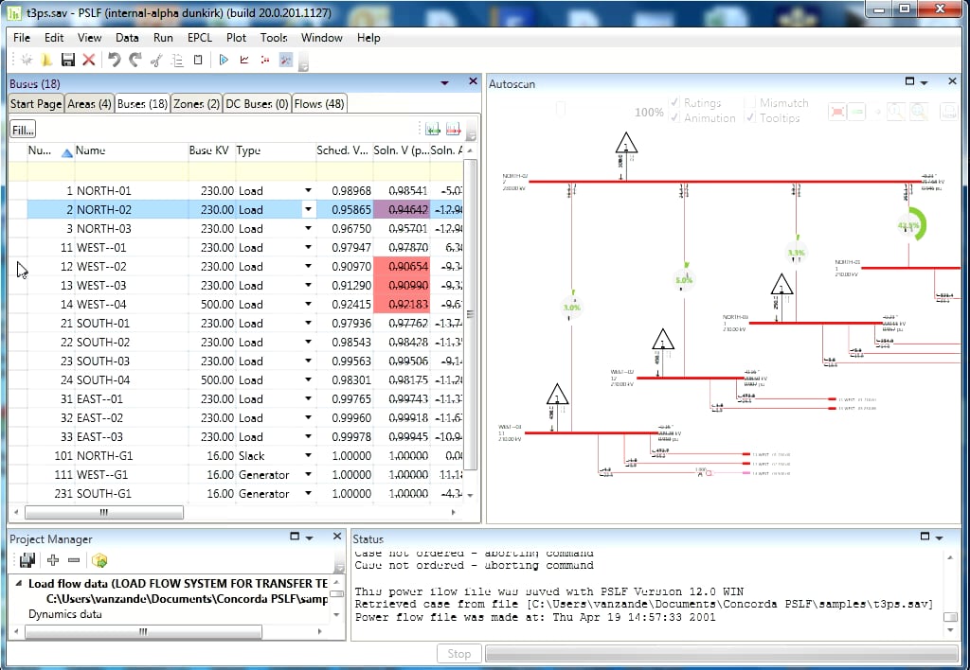Select the Dynamics data tree item
Image resolution: width=970 pixels, height=670 pixels.
(65, 614)
